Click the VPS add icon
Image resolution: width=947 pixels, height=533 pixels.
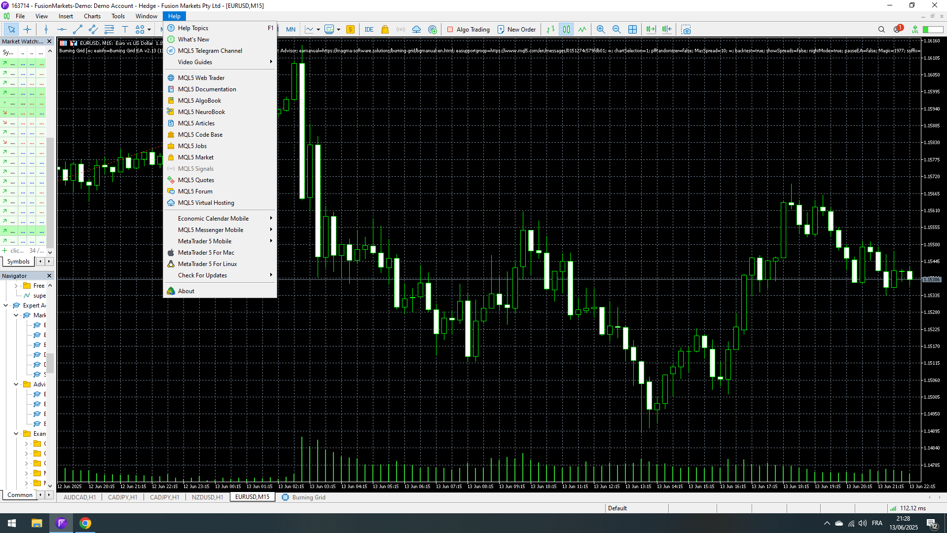click(x=433, y=30)
